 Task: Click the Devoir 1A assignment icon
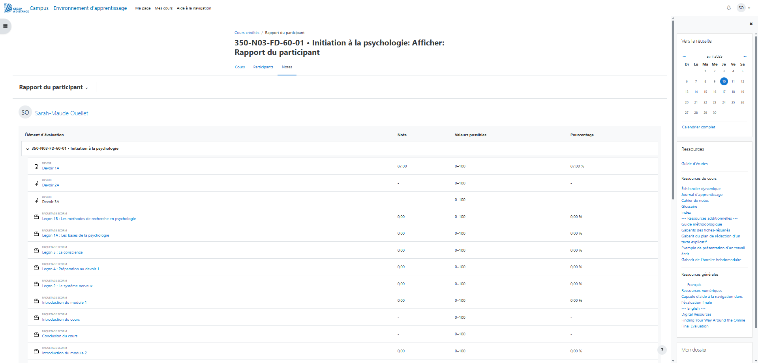pyautogui.click(x=36, y=166)
